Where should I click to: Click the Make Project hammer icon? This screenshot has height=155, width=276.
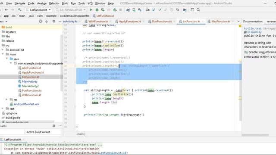[19, 10]
